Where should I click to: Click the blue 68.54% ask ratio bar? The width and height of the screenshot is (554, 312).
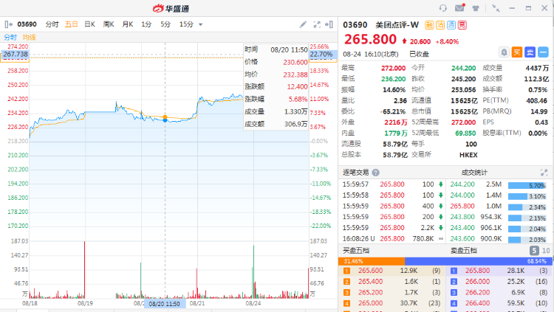click(x=479, y=261)
